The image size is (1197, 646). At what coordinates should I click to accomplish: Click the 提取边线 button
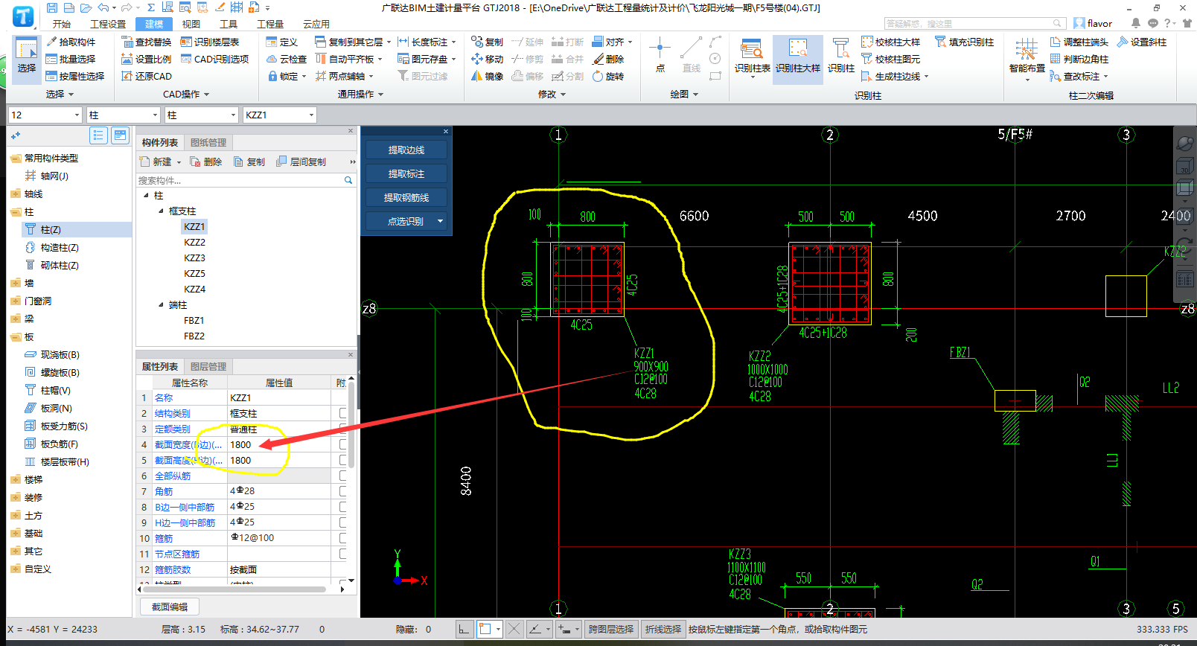[406, 150]
